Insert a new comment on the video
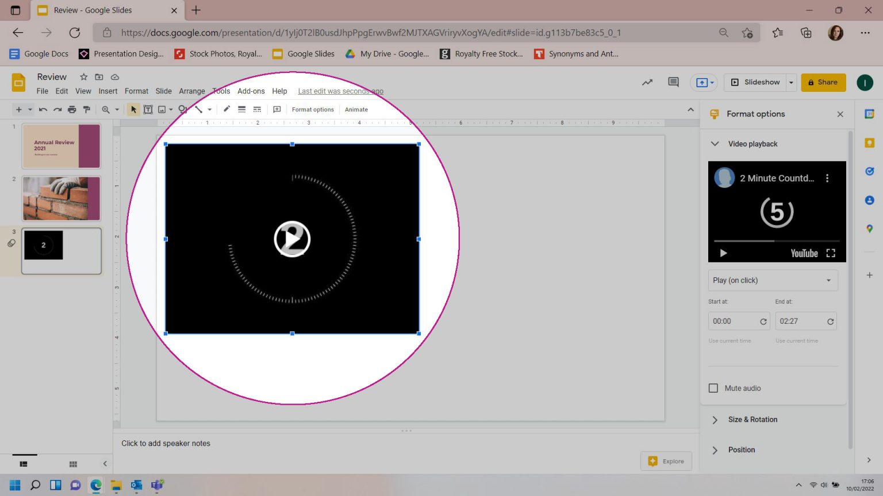This screenshot has height=496, width=883. pyautogui.click(x=277, y=109)
